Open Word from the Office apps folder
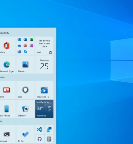Image resolution: width=133 pixels, height=144 pixels. pos(25,40)
